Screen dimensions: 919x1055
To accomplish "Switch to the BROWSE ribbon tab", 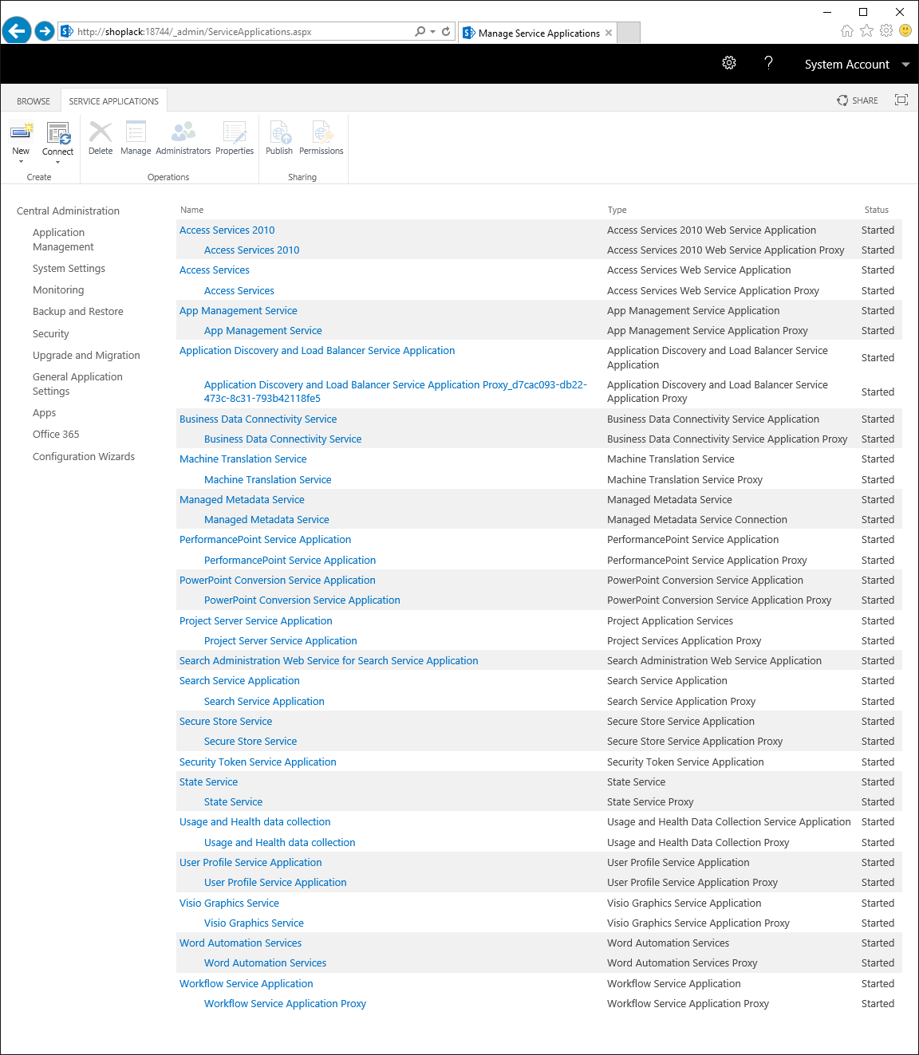I will (34, 101).
